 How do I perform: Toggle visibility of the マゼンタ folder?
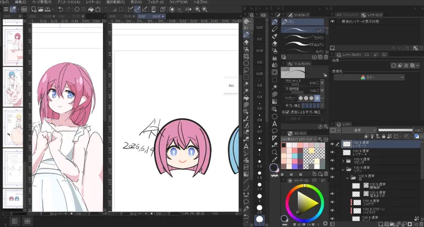point(332,160)
